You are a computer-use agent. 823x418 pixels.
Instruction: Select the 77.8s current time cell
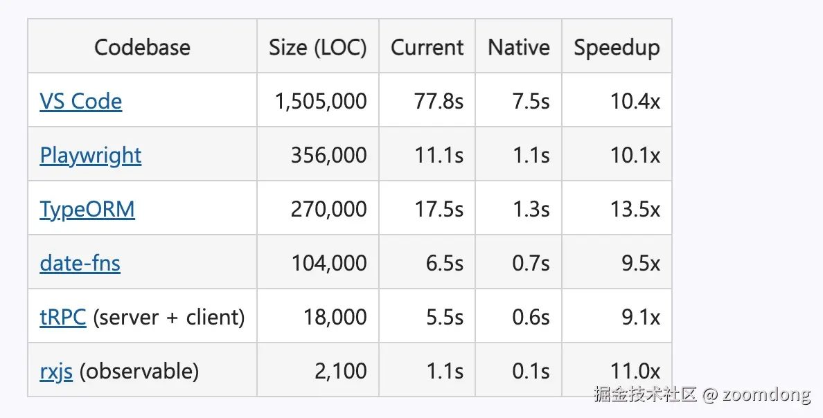point(439,101)
